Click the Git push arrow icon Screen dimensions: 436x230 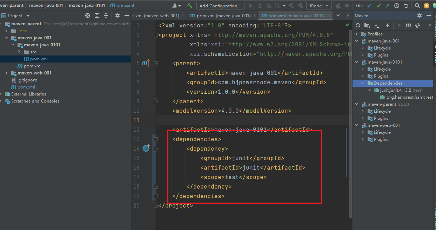coord(387,6)
